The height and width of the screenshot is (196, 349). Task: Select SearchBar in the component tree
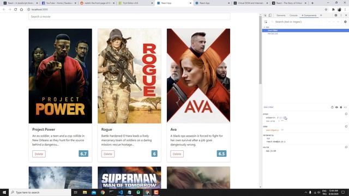click(305, 30)
